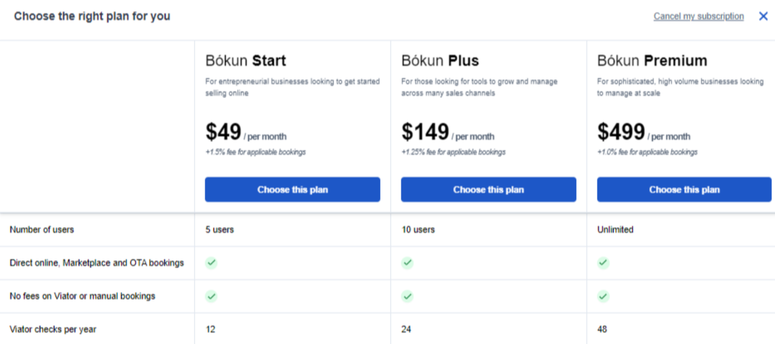Click the $49 per month price
The height and width of the screenshot is (344, 775).
(246, 133)
